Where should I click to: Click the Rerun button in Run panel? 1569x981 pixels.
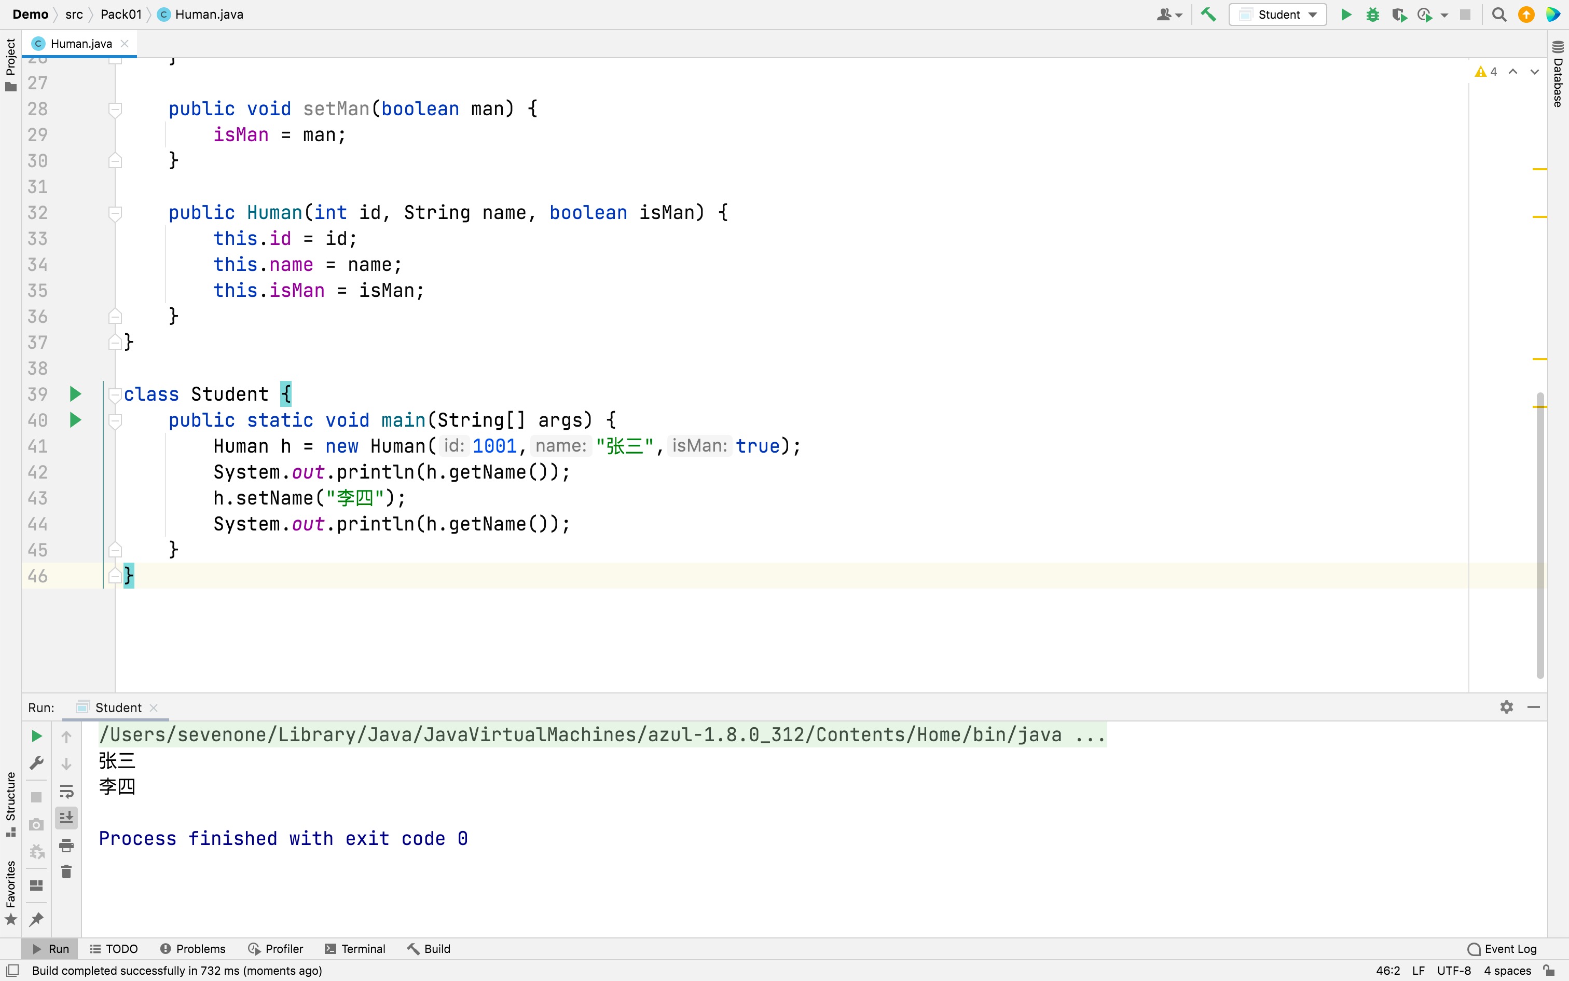pos(37,736)
